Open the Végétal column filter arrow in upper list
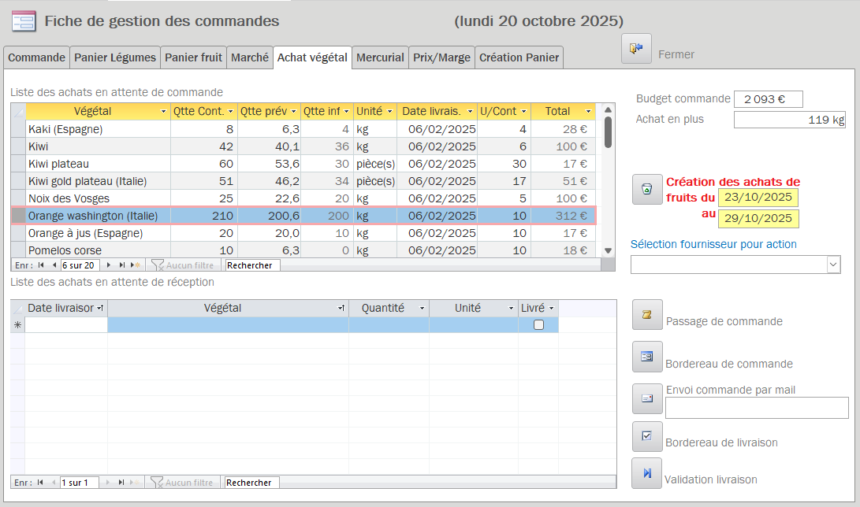The image size is (860, 507). pos(163,112)
